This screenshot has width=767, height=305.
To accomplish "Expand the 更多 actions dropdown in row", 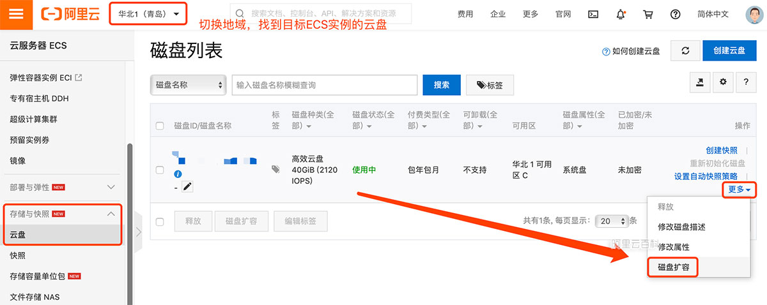I will tap(740, 190).
